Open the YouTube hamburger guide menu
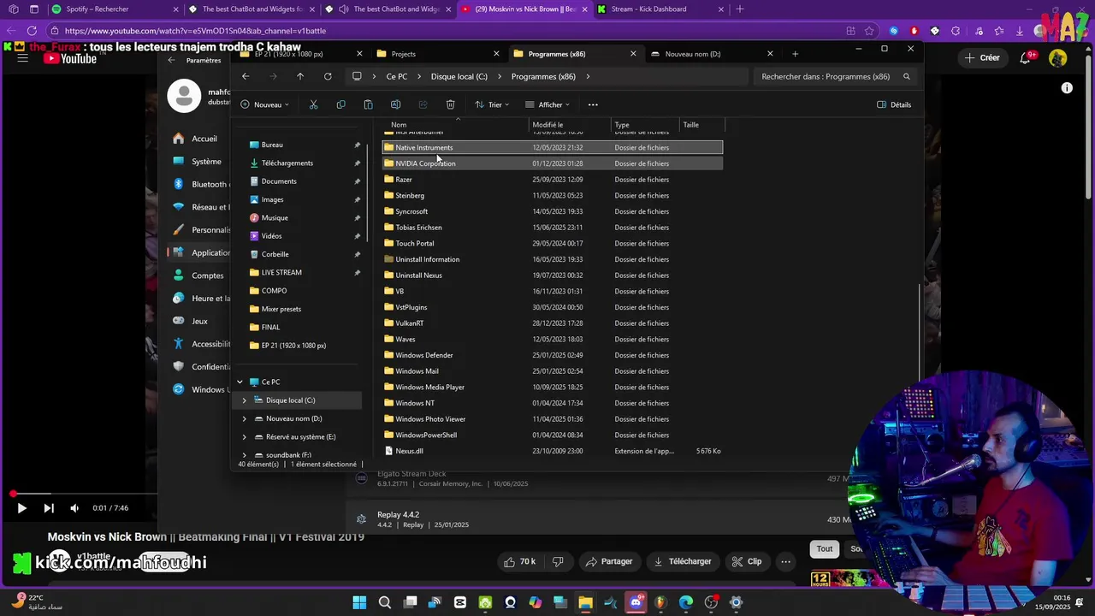This screenshot has width=1095, height=616. [23, 58]
